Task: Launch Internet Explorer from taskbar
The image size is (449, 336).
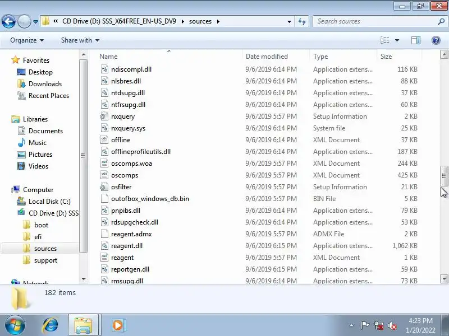Action: click(51, 325)
